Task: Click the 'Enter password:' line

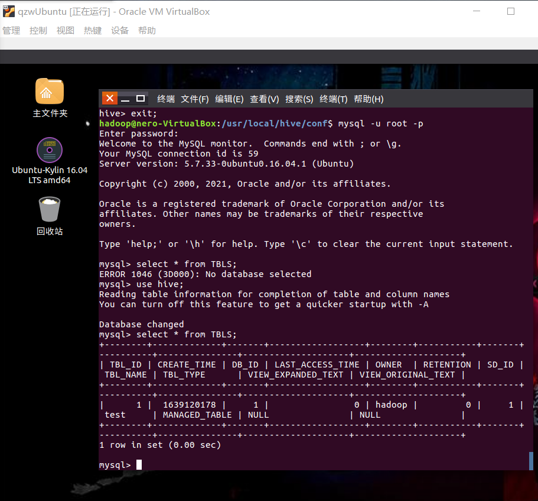Action: point(139,134)
